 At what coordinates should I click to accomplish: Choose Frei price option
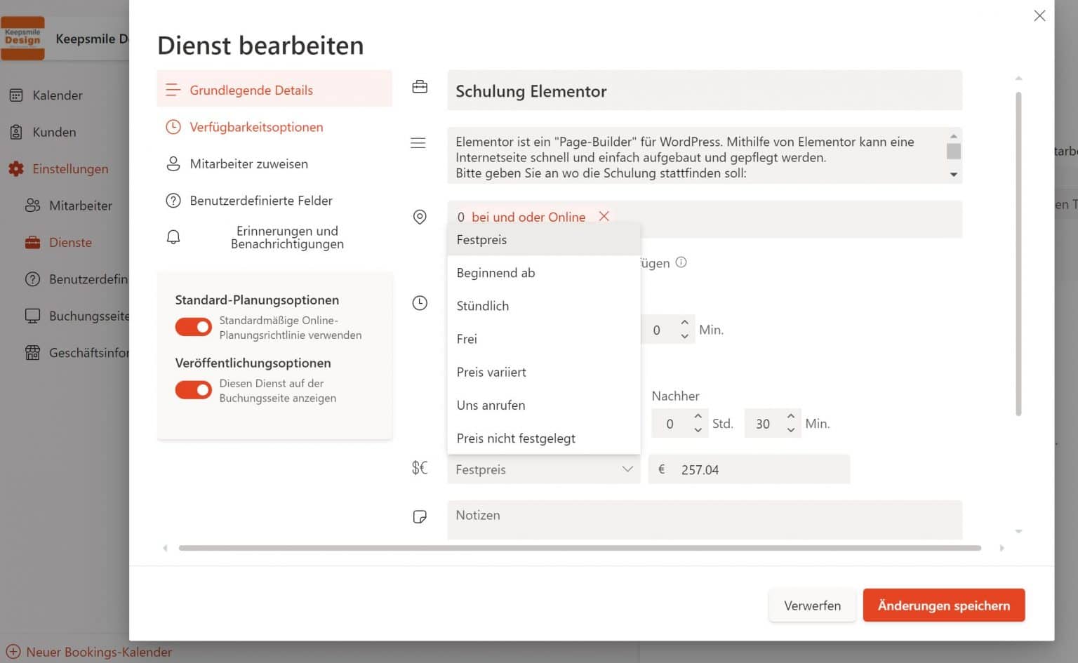pyautogui.click(x=544, y=339)
